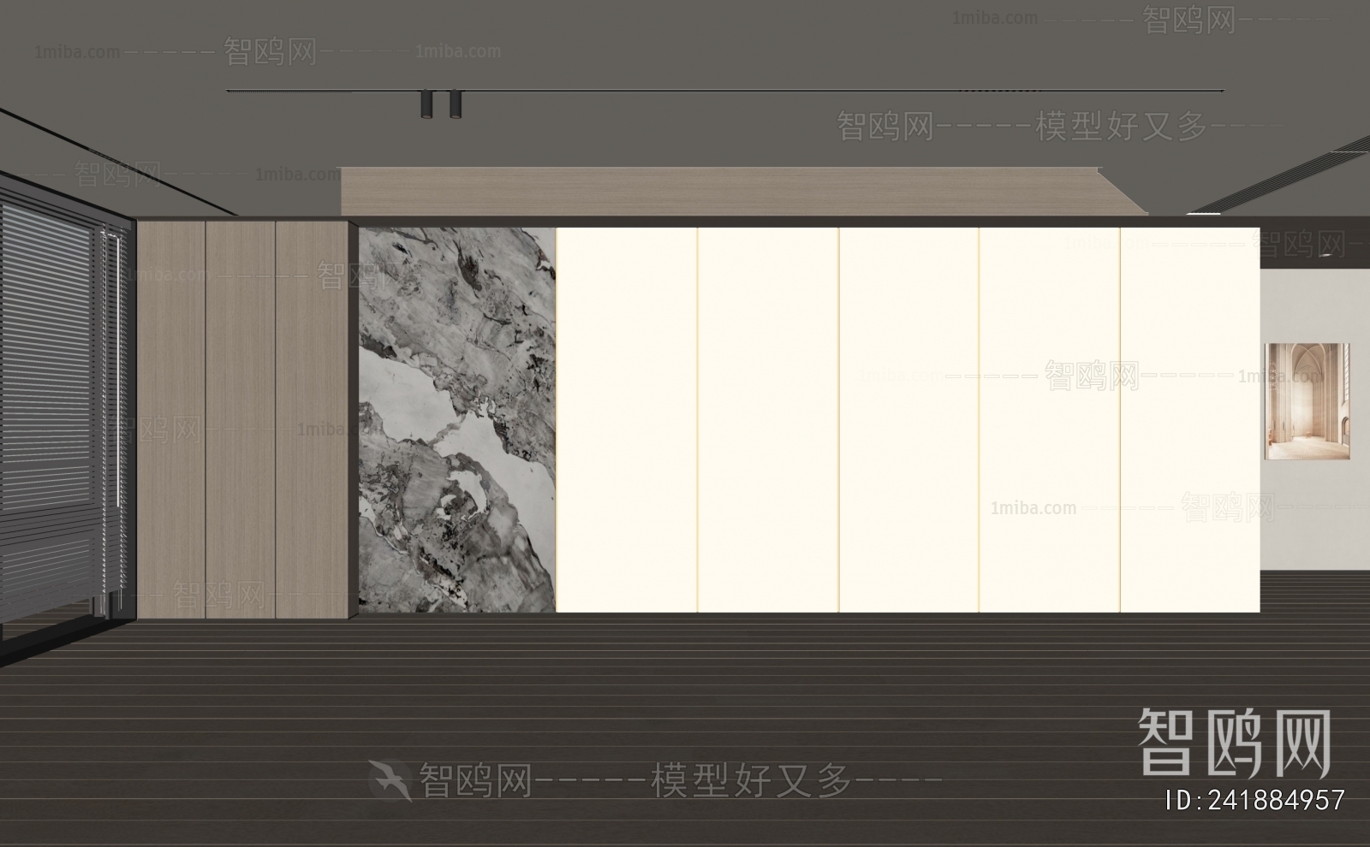
Task: Click the right black ceiling spotlight
Action: (x=454, y=104)
